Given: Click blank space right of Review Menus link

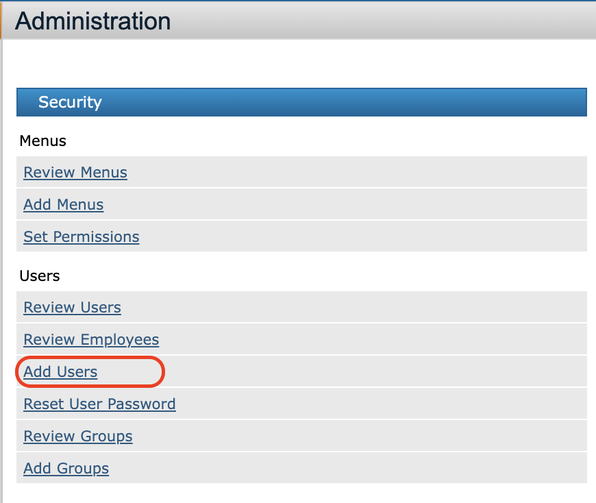Looking at the screenshot, I should coord(356,172).
